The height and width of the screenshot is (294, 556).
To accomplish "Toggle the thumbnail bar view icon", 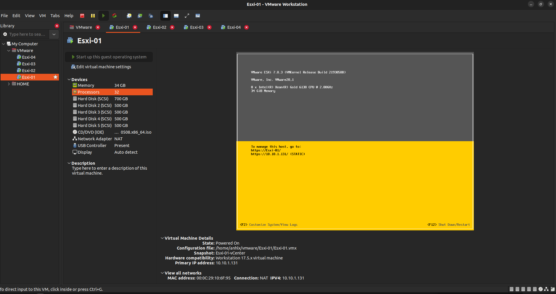I will tap(176, 16).
